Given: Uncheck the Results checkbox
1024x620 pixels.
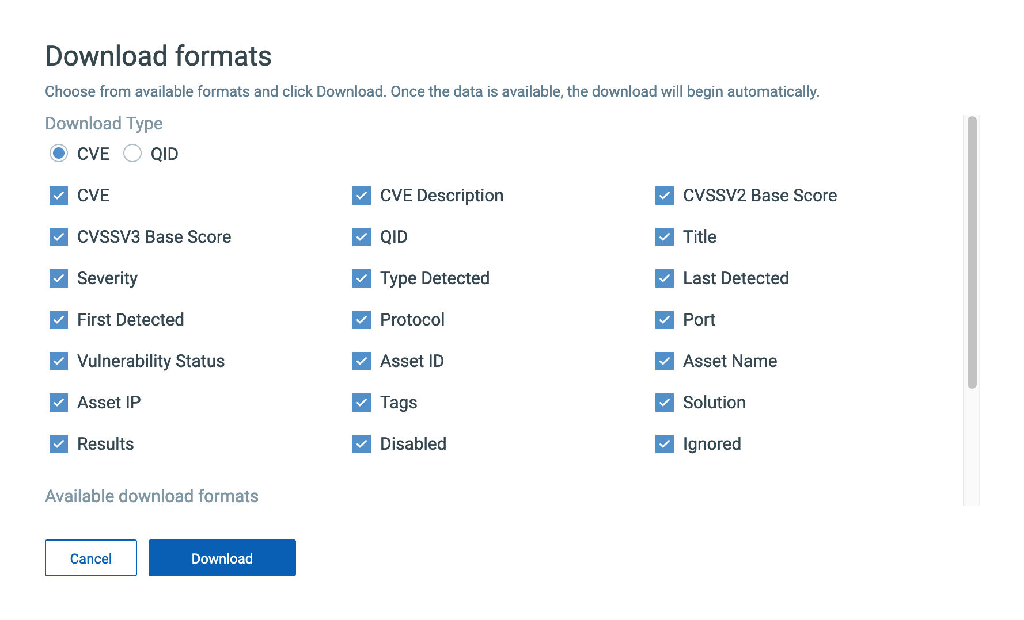Looking at the screenshot, I should (59, 444).
